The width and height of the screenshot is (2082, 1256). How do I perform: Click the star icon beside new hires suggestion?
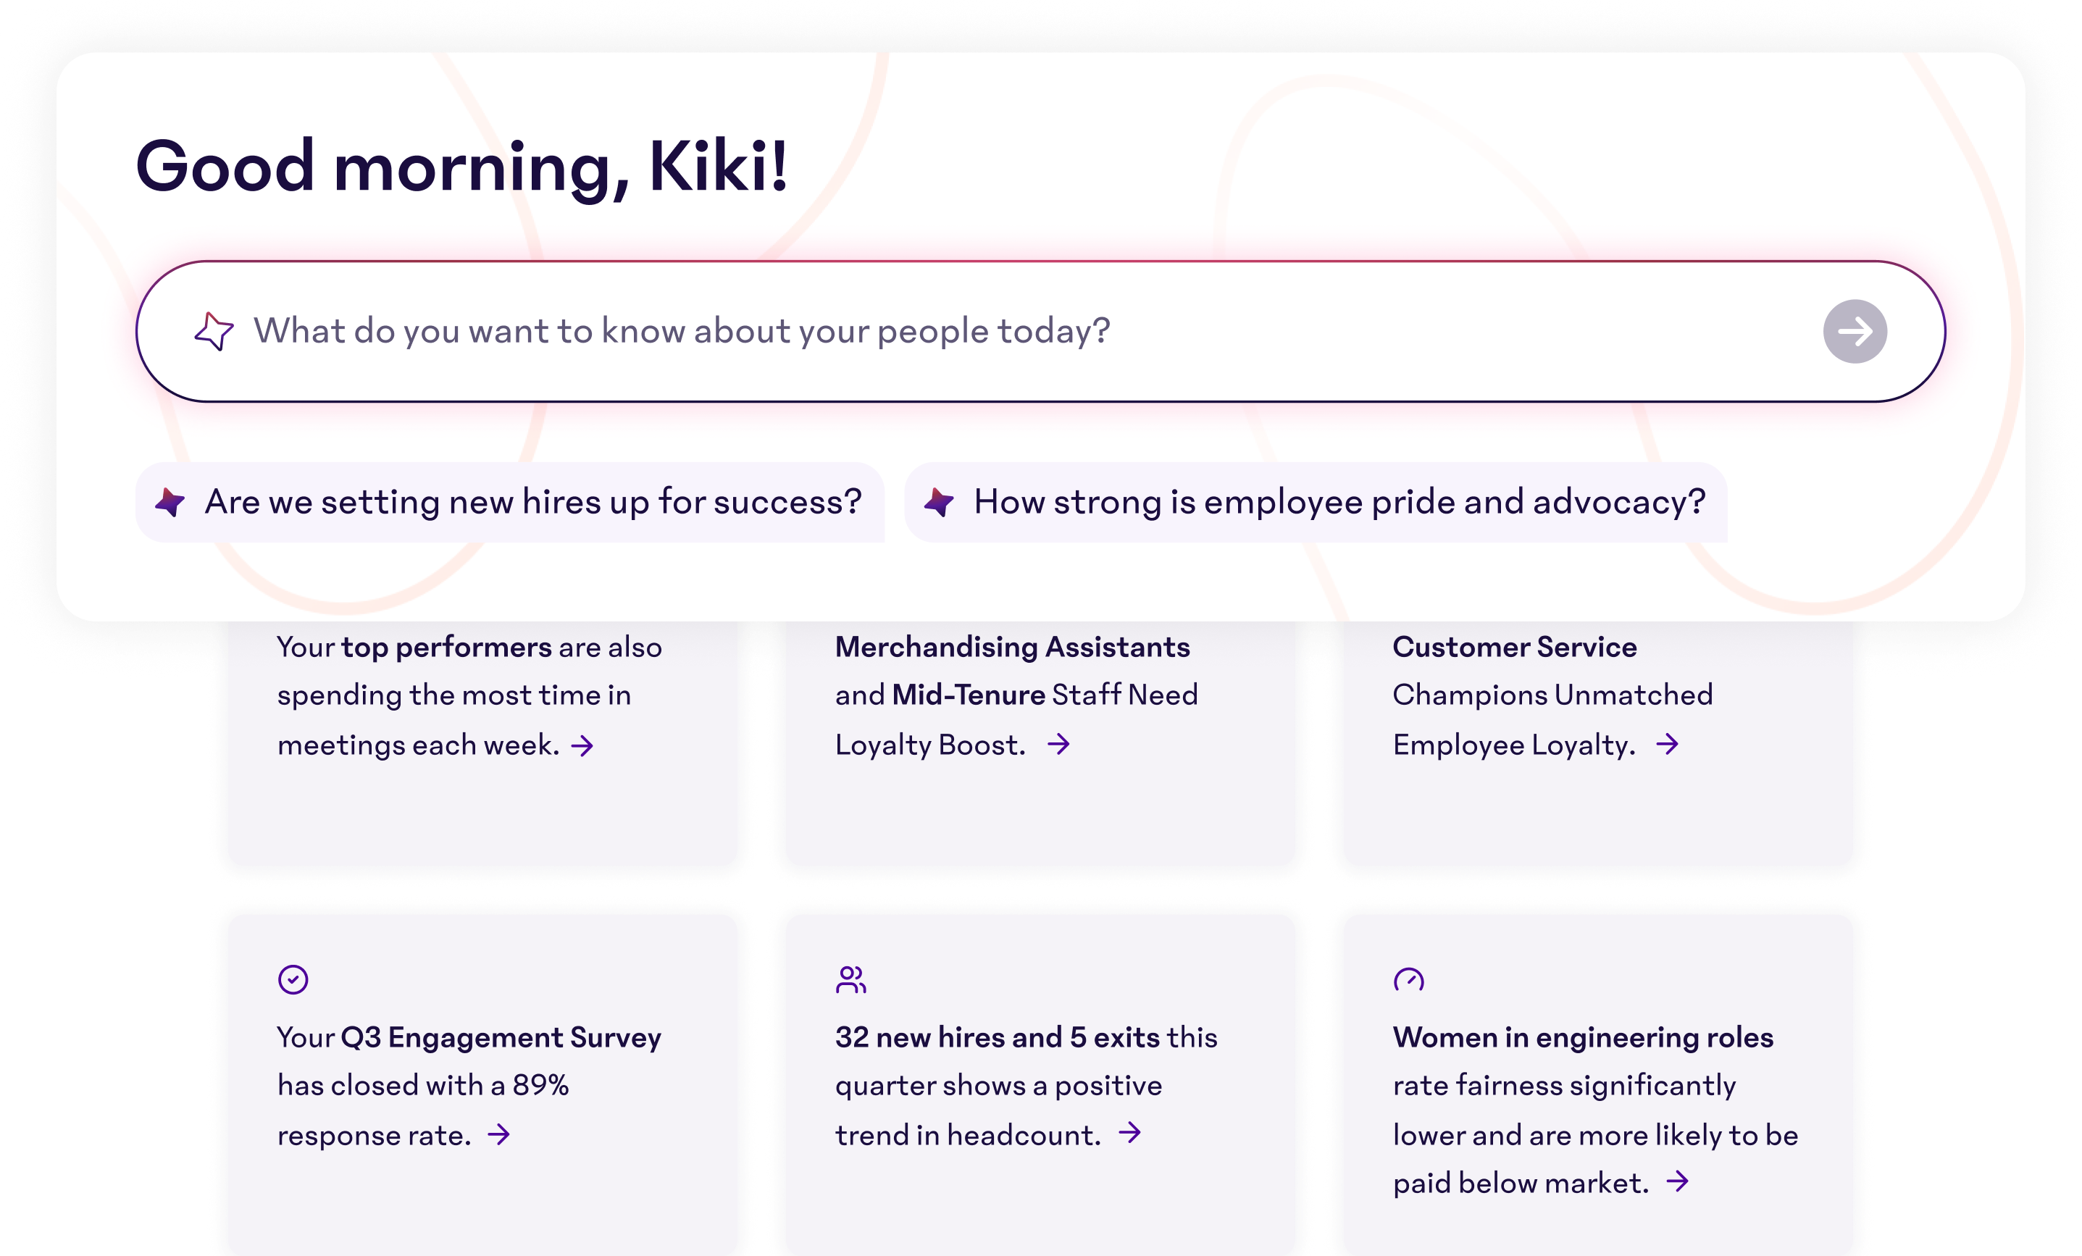[x=171, y=503]
